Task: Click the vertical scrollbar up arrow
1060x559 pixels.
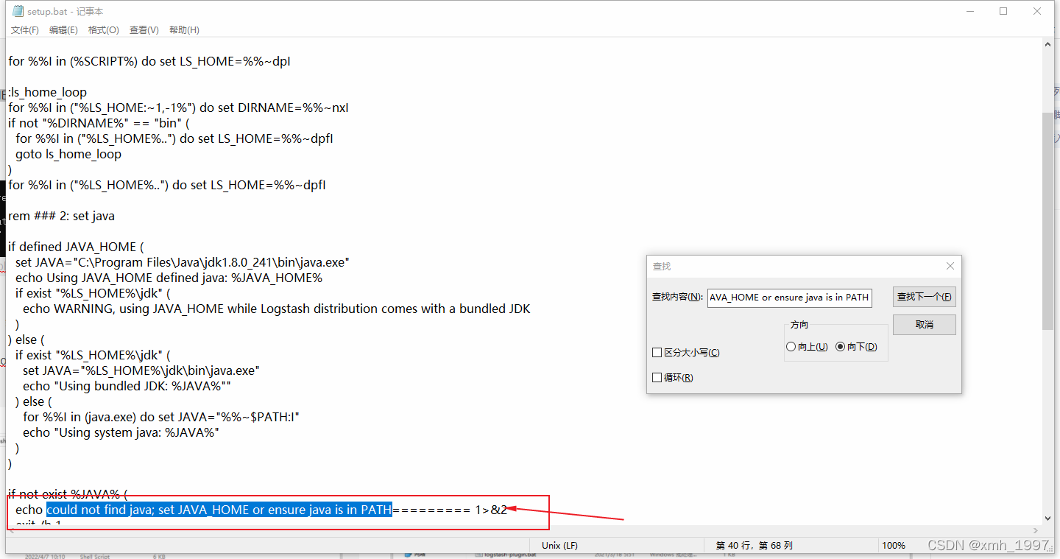Action: pyautogui.click(x=1047, y=43)
